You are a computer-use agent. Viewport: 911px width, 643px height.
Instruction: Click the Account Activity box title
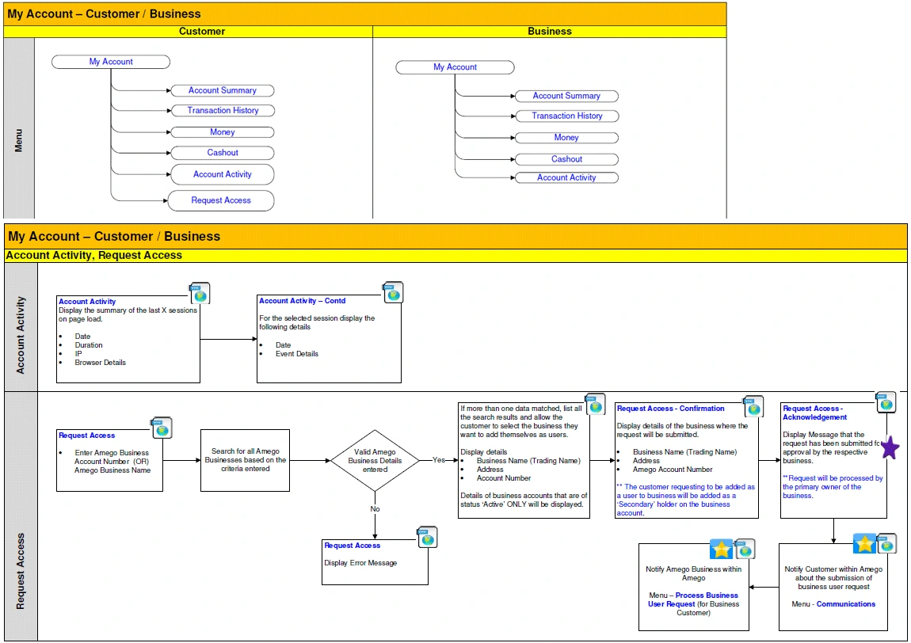87,302
